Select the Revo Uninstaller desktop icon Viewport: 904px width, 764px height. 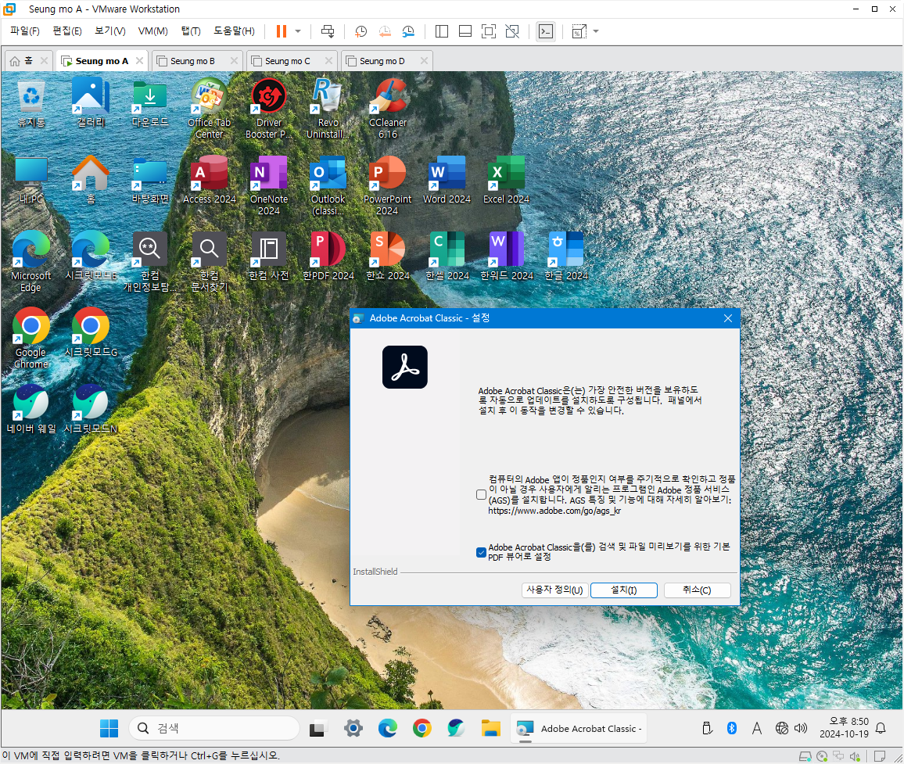[x=328, y=109]
